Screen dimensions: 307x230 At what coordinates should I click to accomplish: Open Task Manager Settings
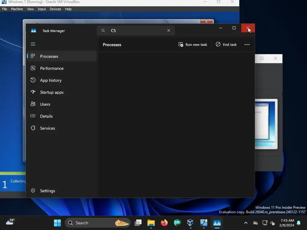click(x=62, y=191)
